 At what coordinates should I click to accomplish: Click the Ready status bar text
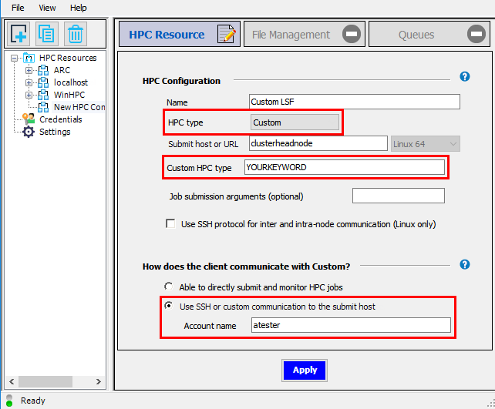(x=33, y=401)
